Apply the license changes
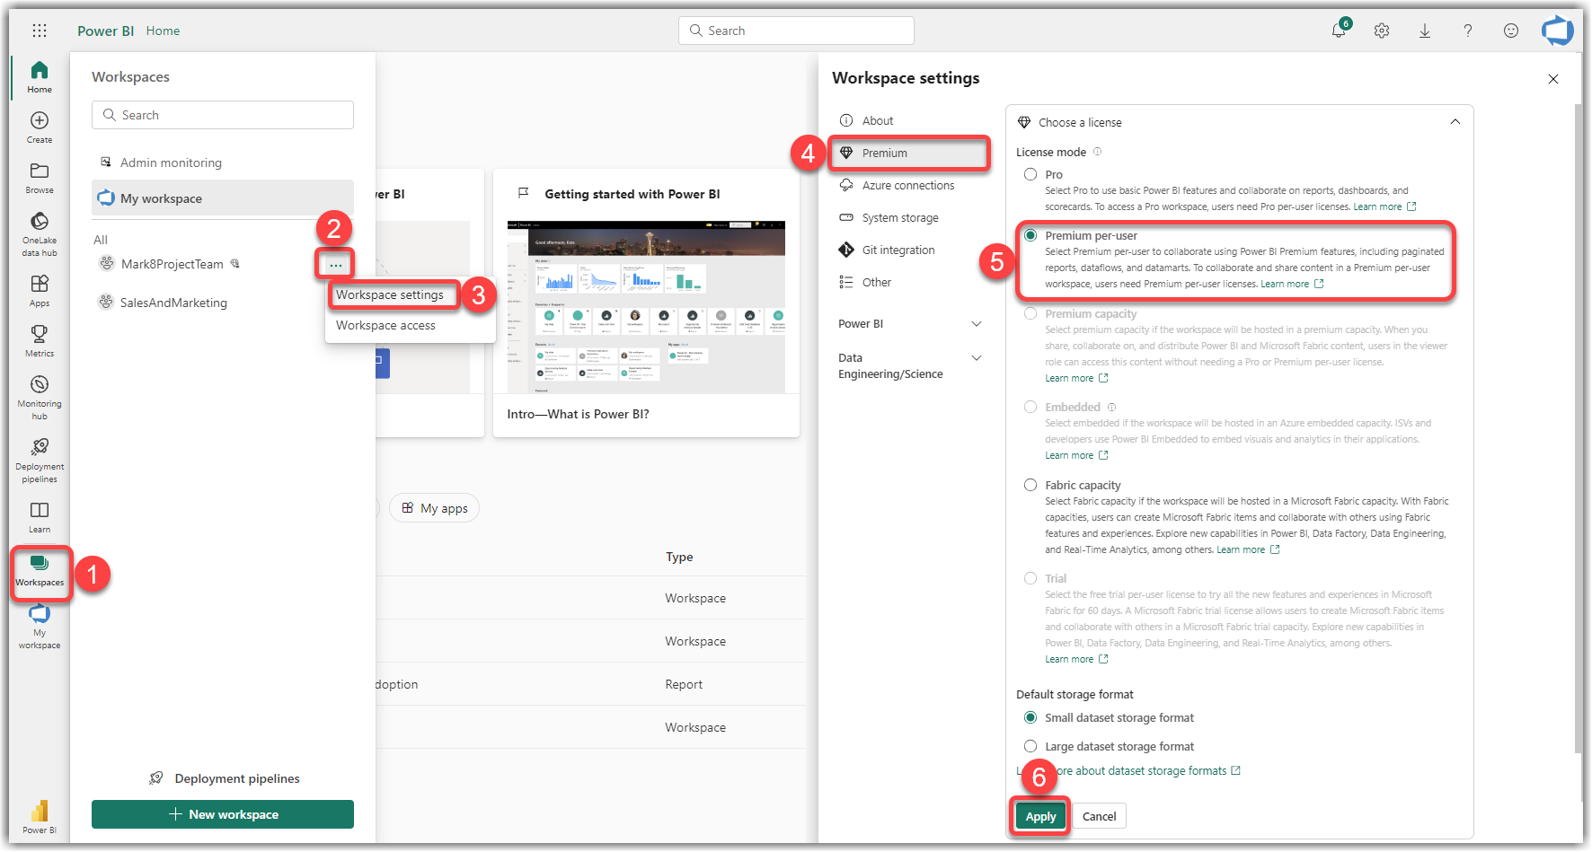This screenshot has height=852, width=1592. pyautogui.click(x=1040, y=816)
